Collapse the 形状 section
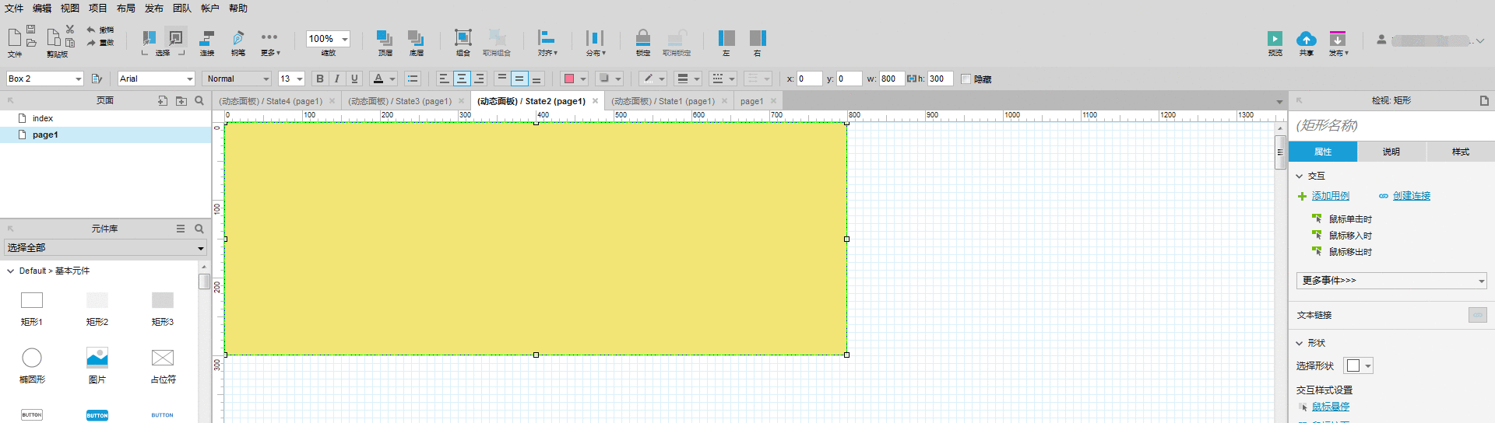 coord(1299,343)
